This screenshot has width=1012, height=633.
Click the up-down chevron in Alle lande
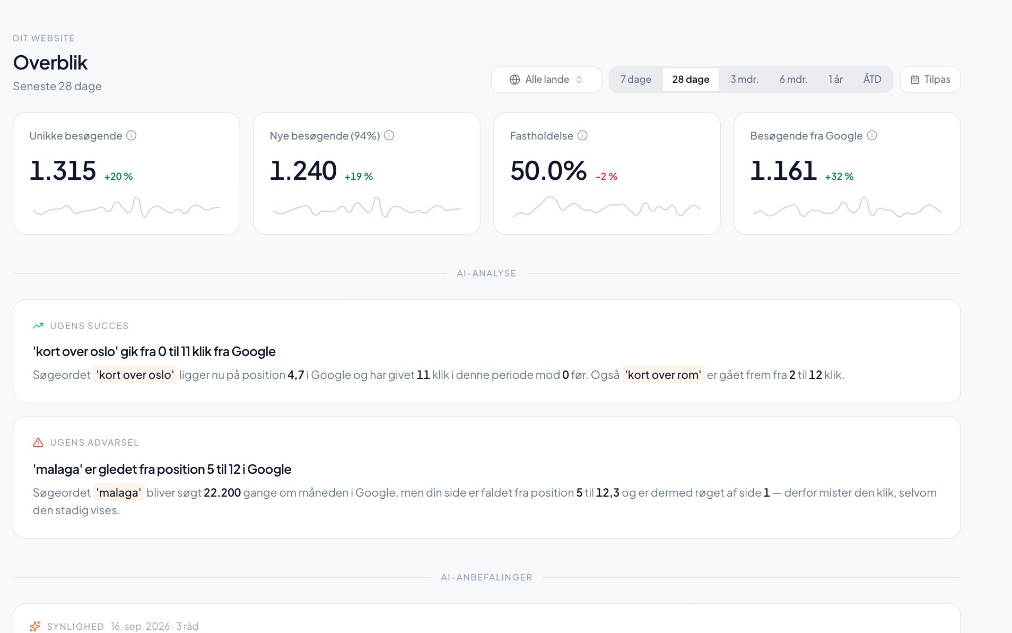(x=579, y=80)
